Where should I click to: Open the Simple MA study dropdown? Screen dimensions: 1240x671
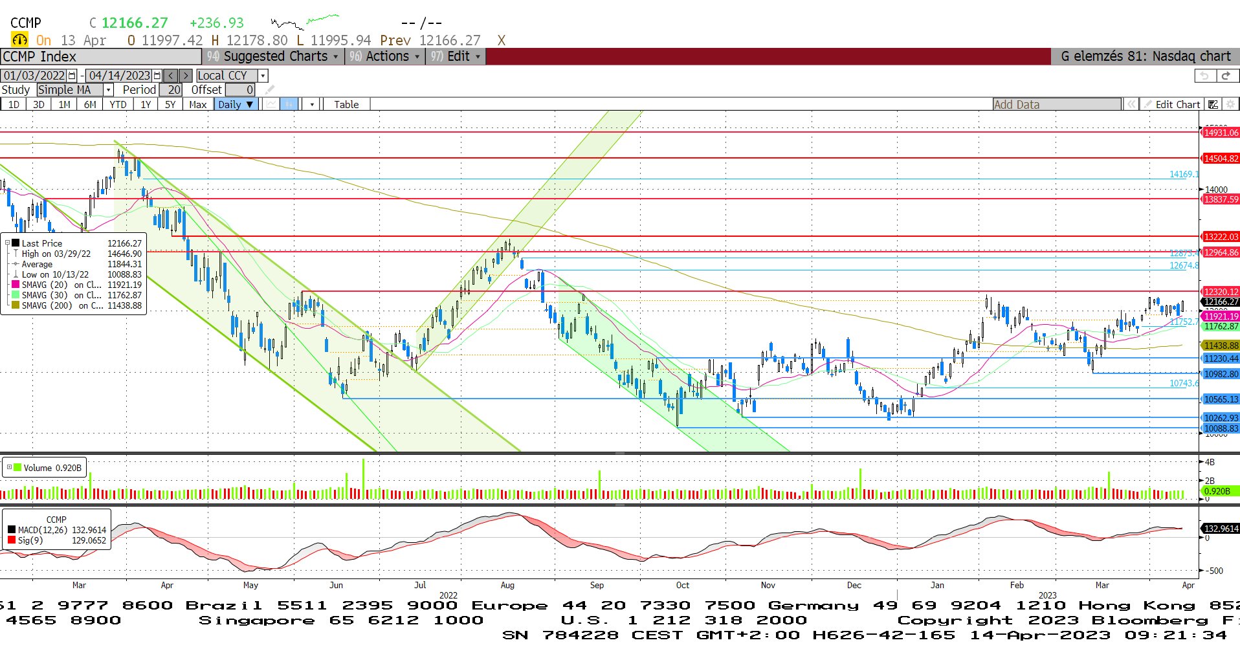click(109, 90)
